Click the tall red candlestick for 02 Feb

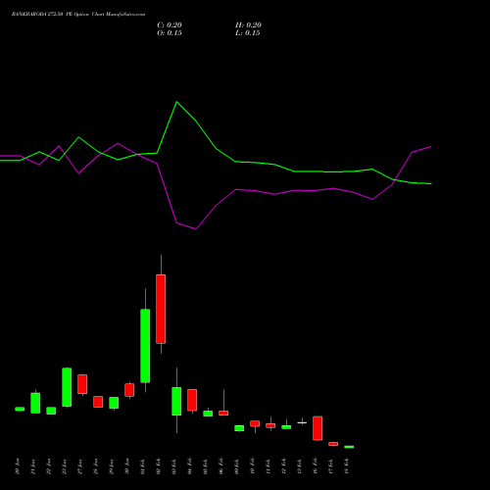pos(161,309)
